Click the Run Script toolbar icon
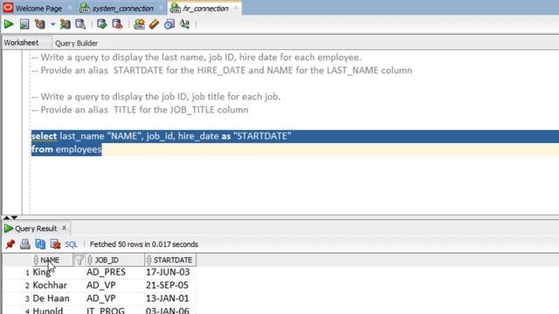Viewport: 559px width, 314px height. [x=24, y=24]
